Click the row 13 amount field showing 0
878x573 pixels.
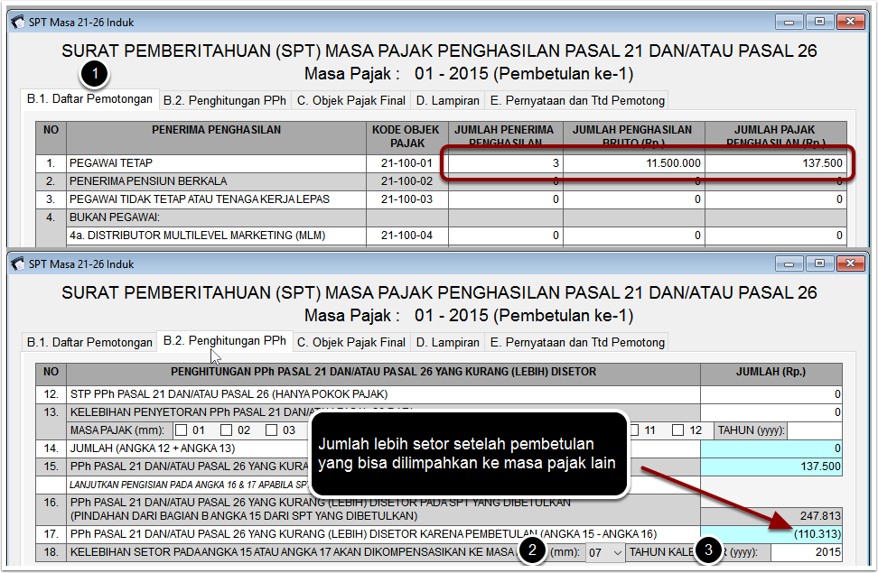pyautogui.click(x=771, y=412)
